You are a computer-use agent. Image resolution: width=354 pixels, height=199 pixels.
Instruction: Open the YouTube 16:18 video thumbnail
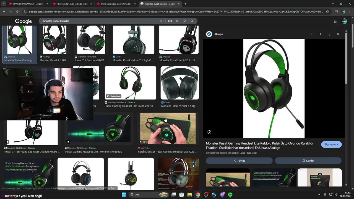(168, 129)
